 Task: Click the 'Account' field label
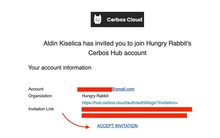pyautogui.click(x=36, y=89)
